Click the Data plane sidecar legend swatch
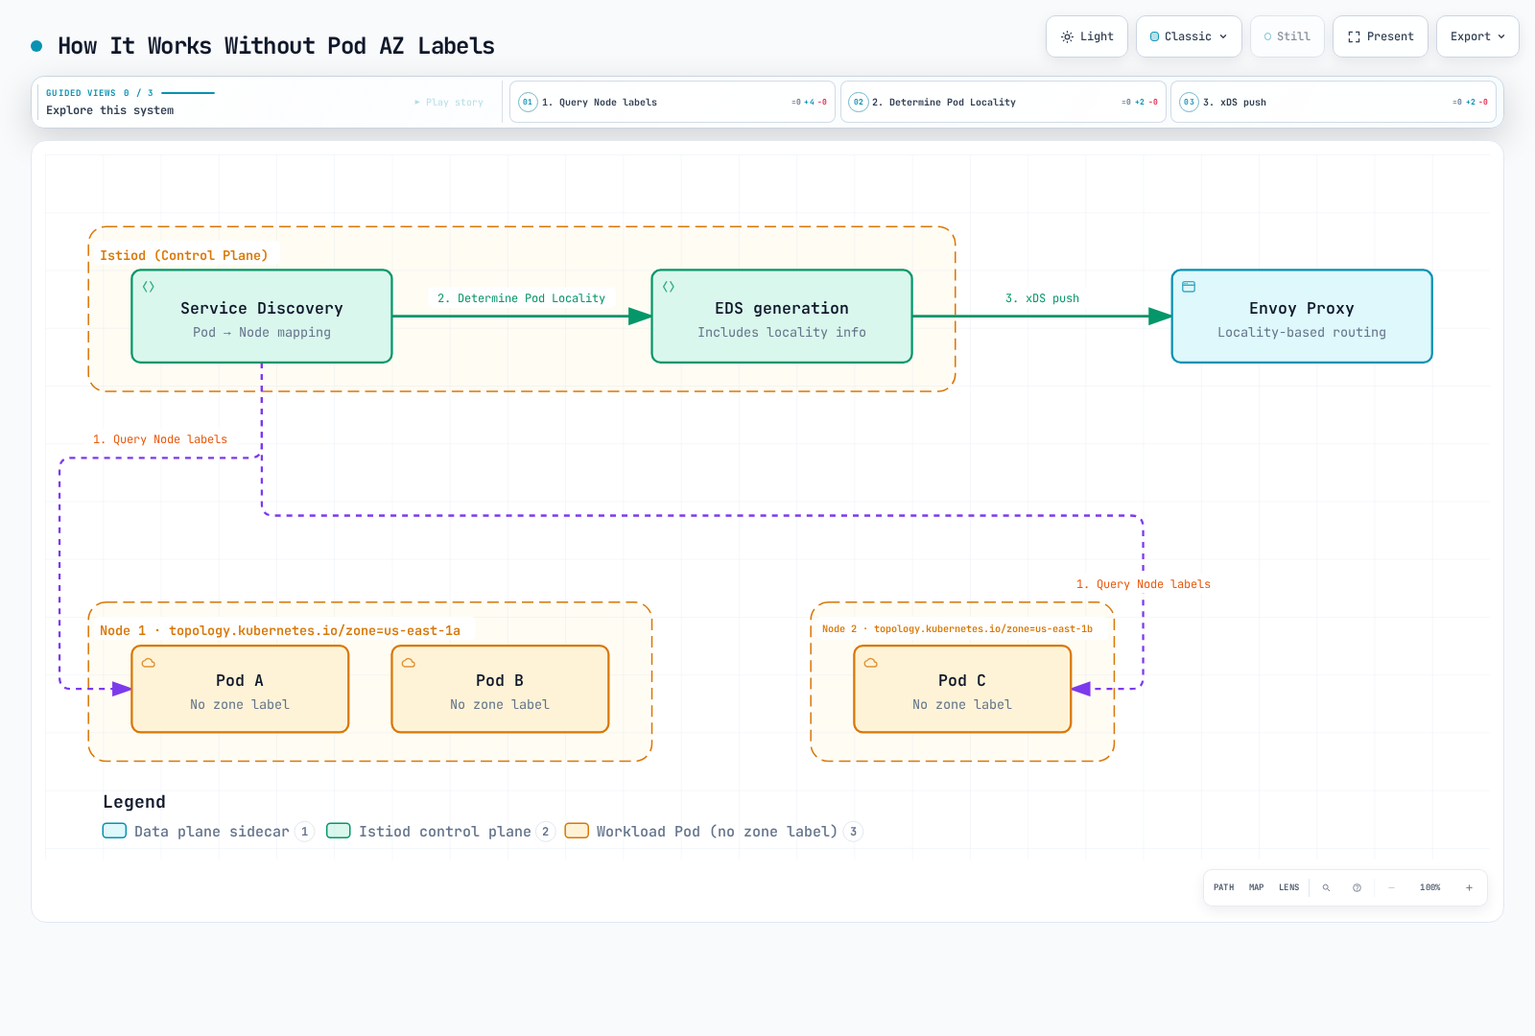This screenshot has width=1535, height=1036. pyautogui.click(x=114, y=831)
